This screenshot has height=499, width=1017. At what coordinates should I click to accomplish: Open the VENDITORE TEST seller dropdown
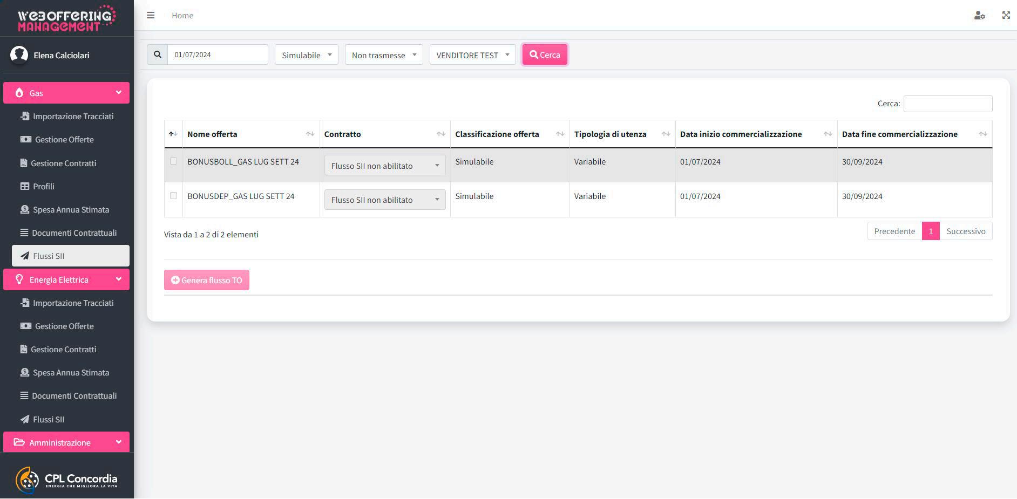pyautogui.click(x=472, y=54)
